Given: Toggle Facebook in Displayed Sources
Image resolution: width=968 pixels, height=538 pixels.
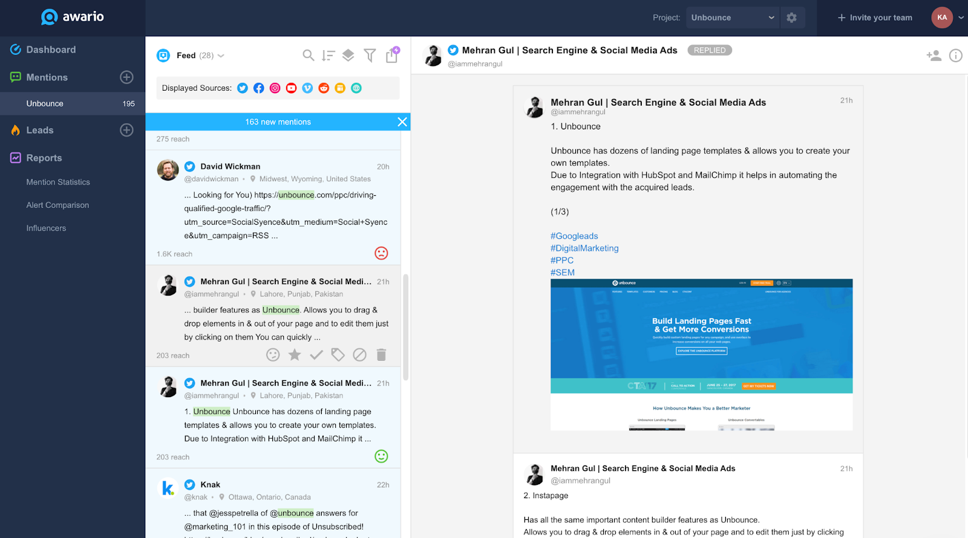Looking at the screenshot, I should (x=259, y=88).
